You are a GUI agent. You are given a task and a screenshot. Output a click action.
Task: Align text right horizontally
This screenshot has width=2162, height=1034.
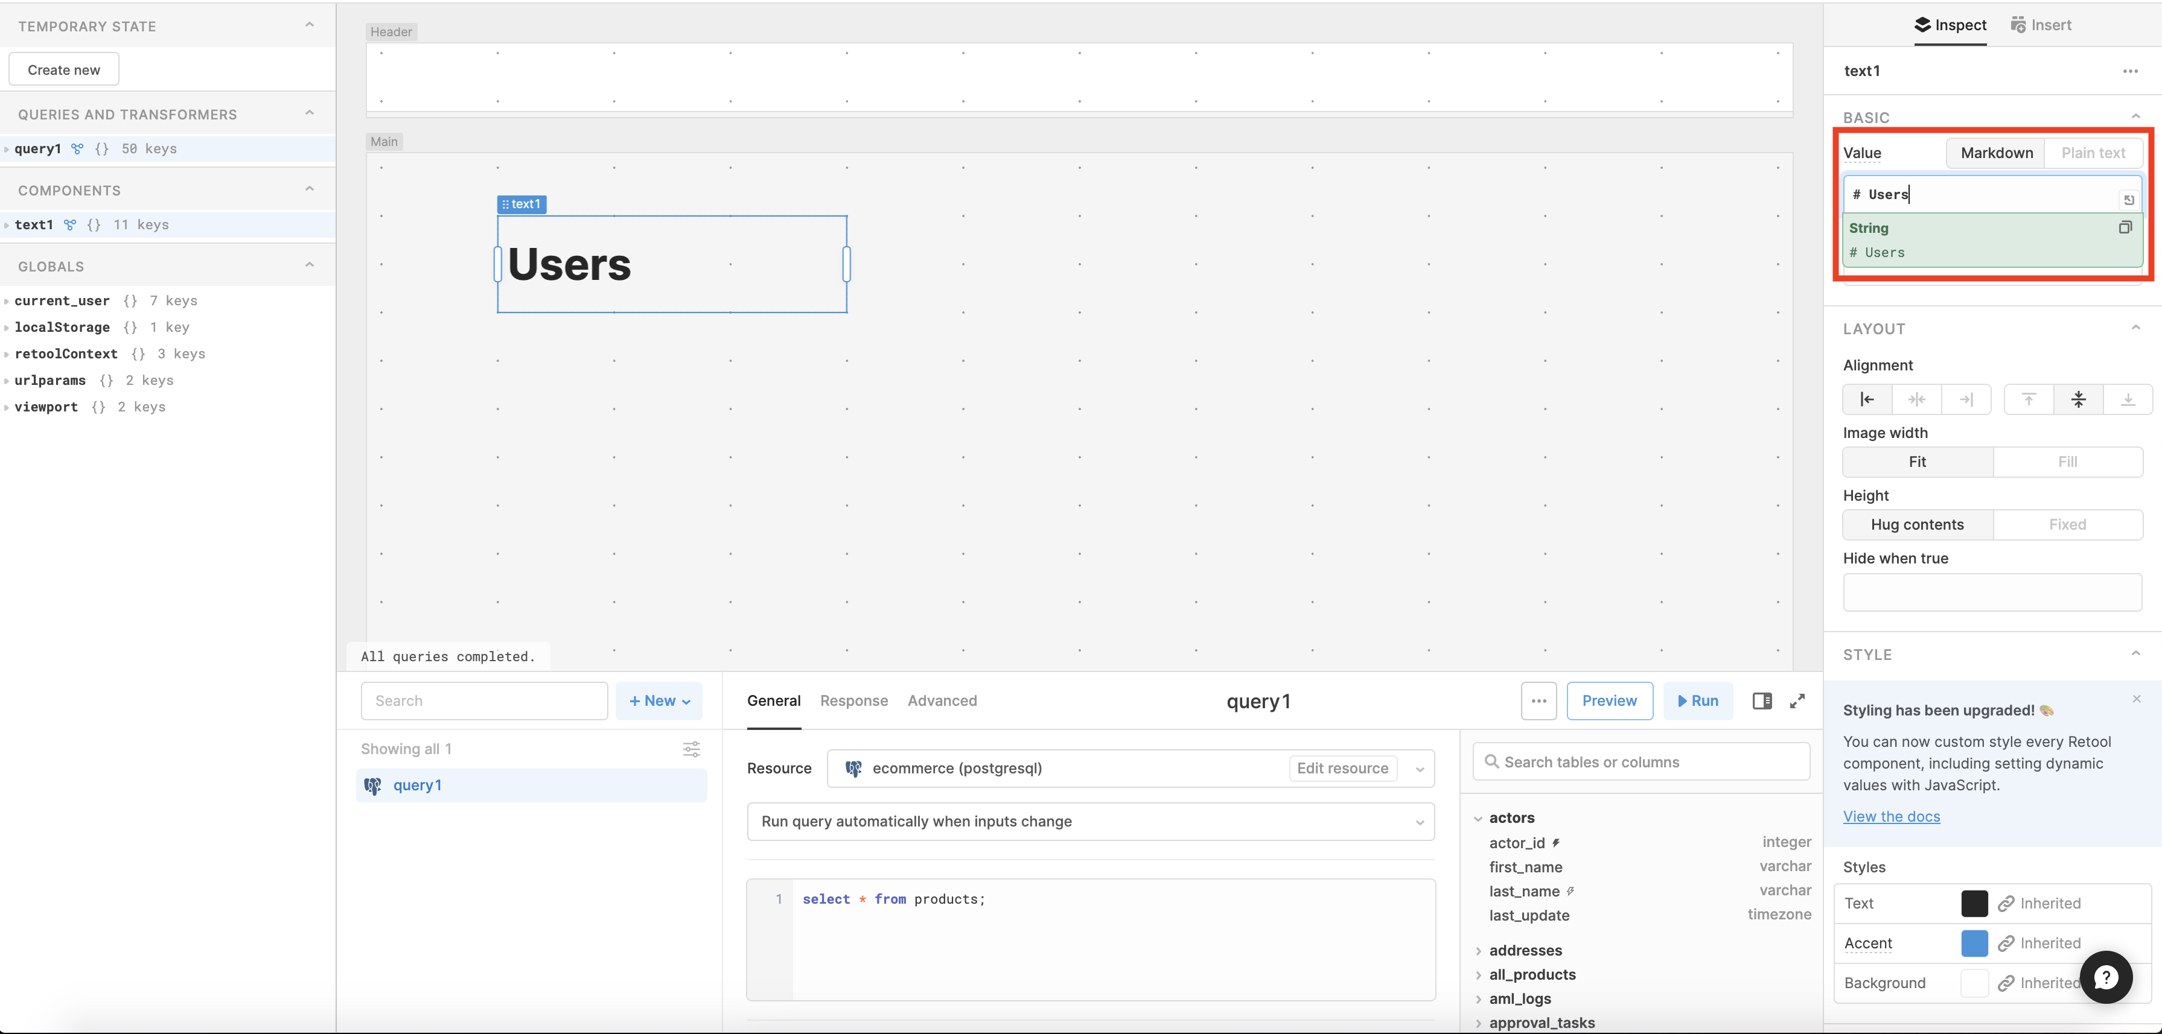coord(1966,399)
